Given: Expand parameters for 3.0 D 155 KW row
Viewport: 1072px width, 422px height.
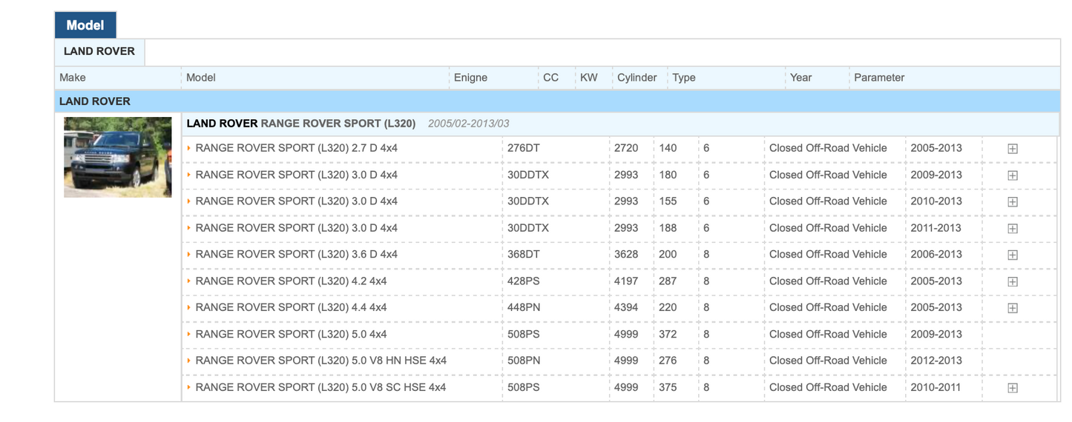Looking at the screenshot, I should click(1012, 201).
